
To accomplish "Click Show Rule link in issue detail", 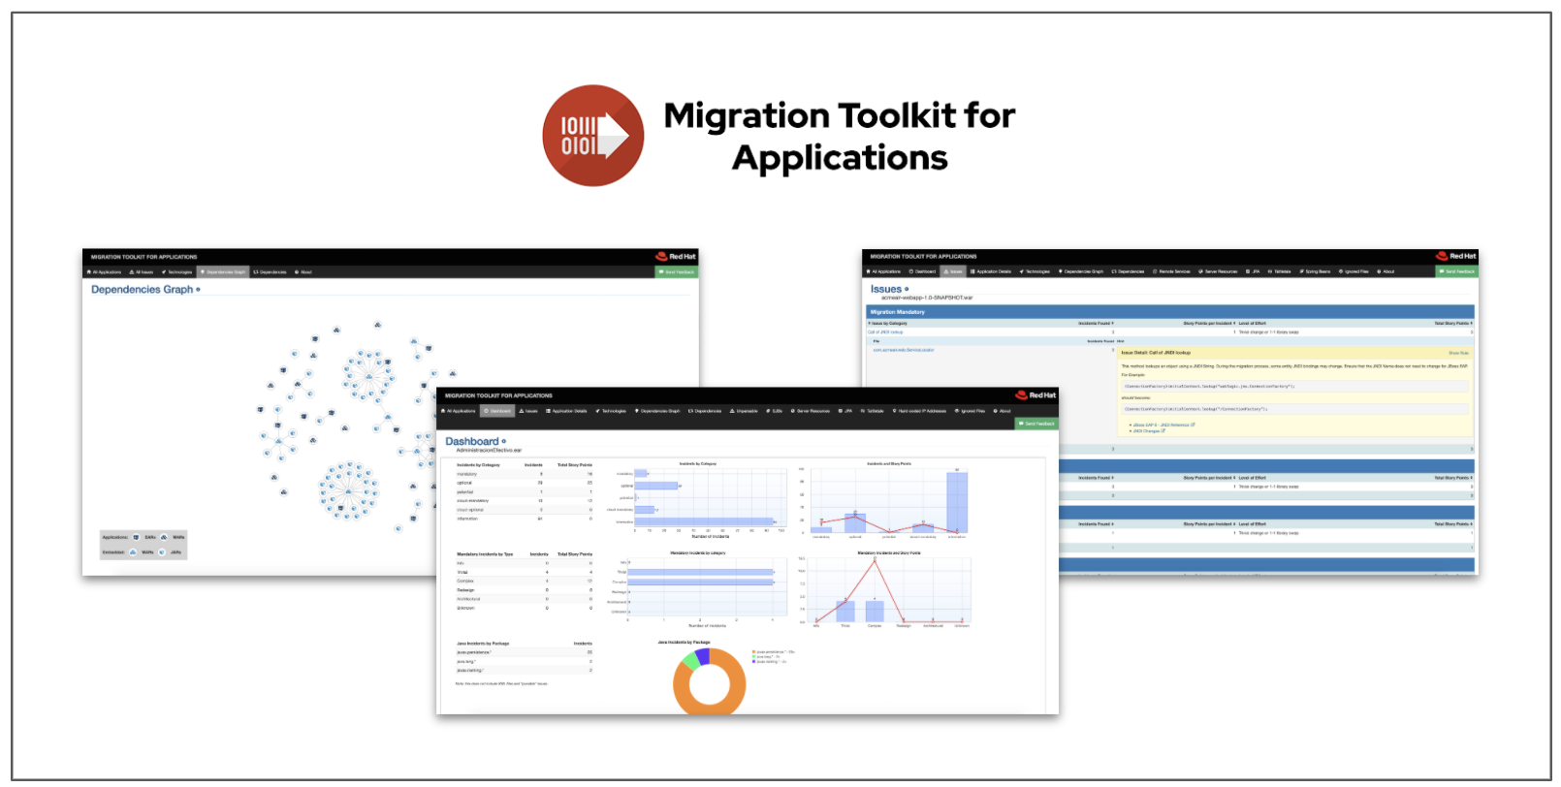I will click(x=1458, y=353).
